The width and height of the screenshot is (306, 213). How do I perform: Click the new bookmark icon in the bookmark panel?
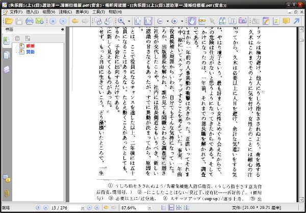pos(28,38)
